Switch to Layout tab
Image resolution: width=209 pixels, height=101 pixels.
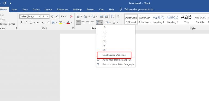[x=48, y=10]
